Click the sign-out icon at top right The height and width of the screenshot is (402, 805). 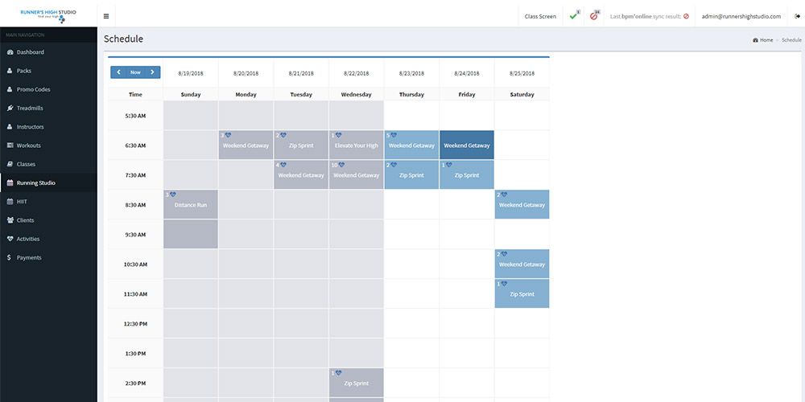pos(797,16)
